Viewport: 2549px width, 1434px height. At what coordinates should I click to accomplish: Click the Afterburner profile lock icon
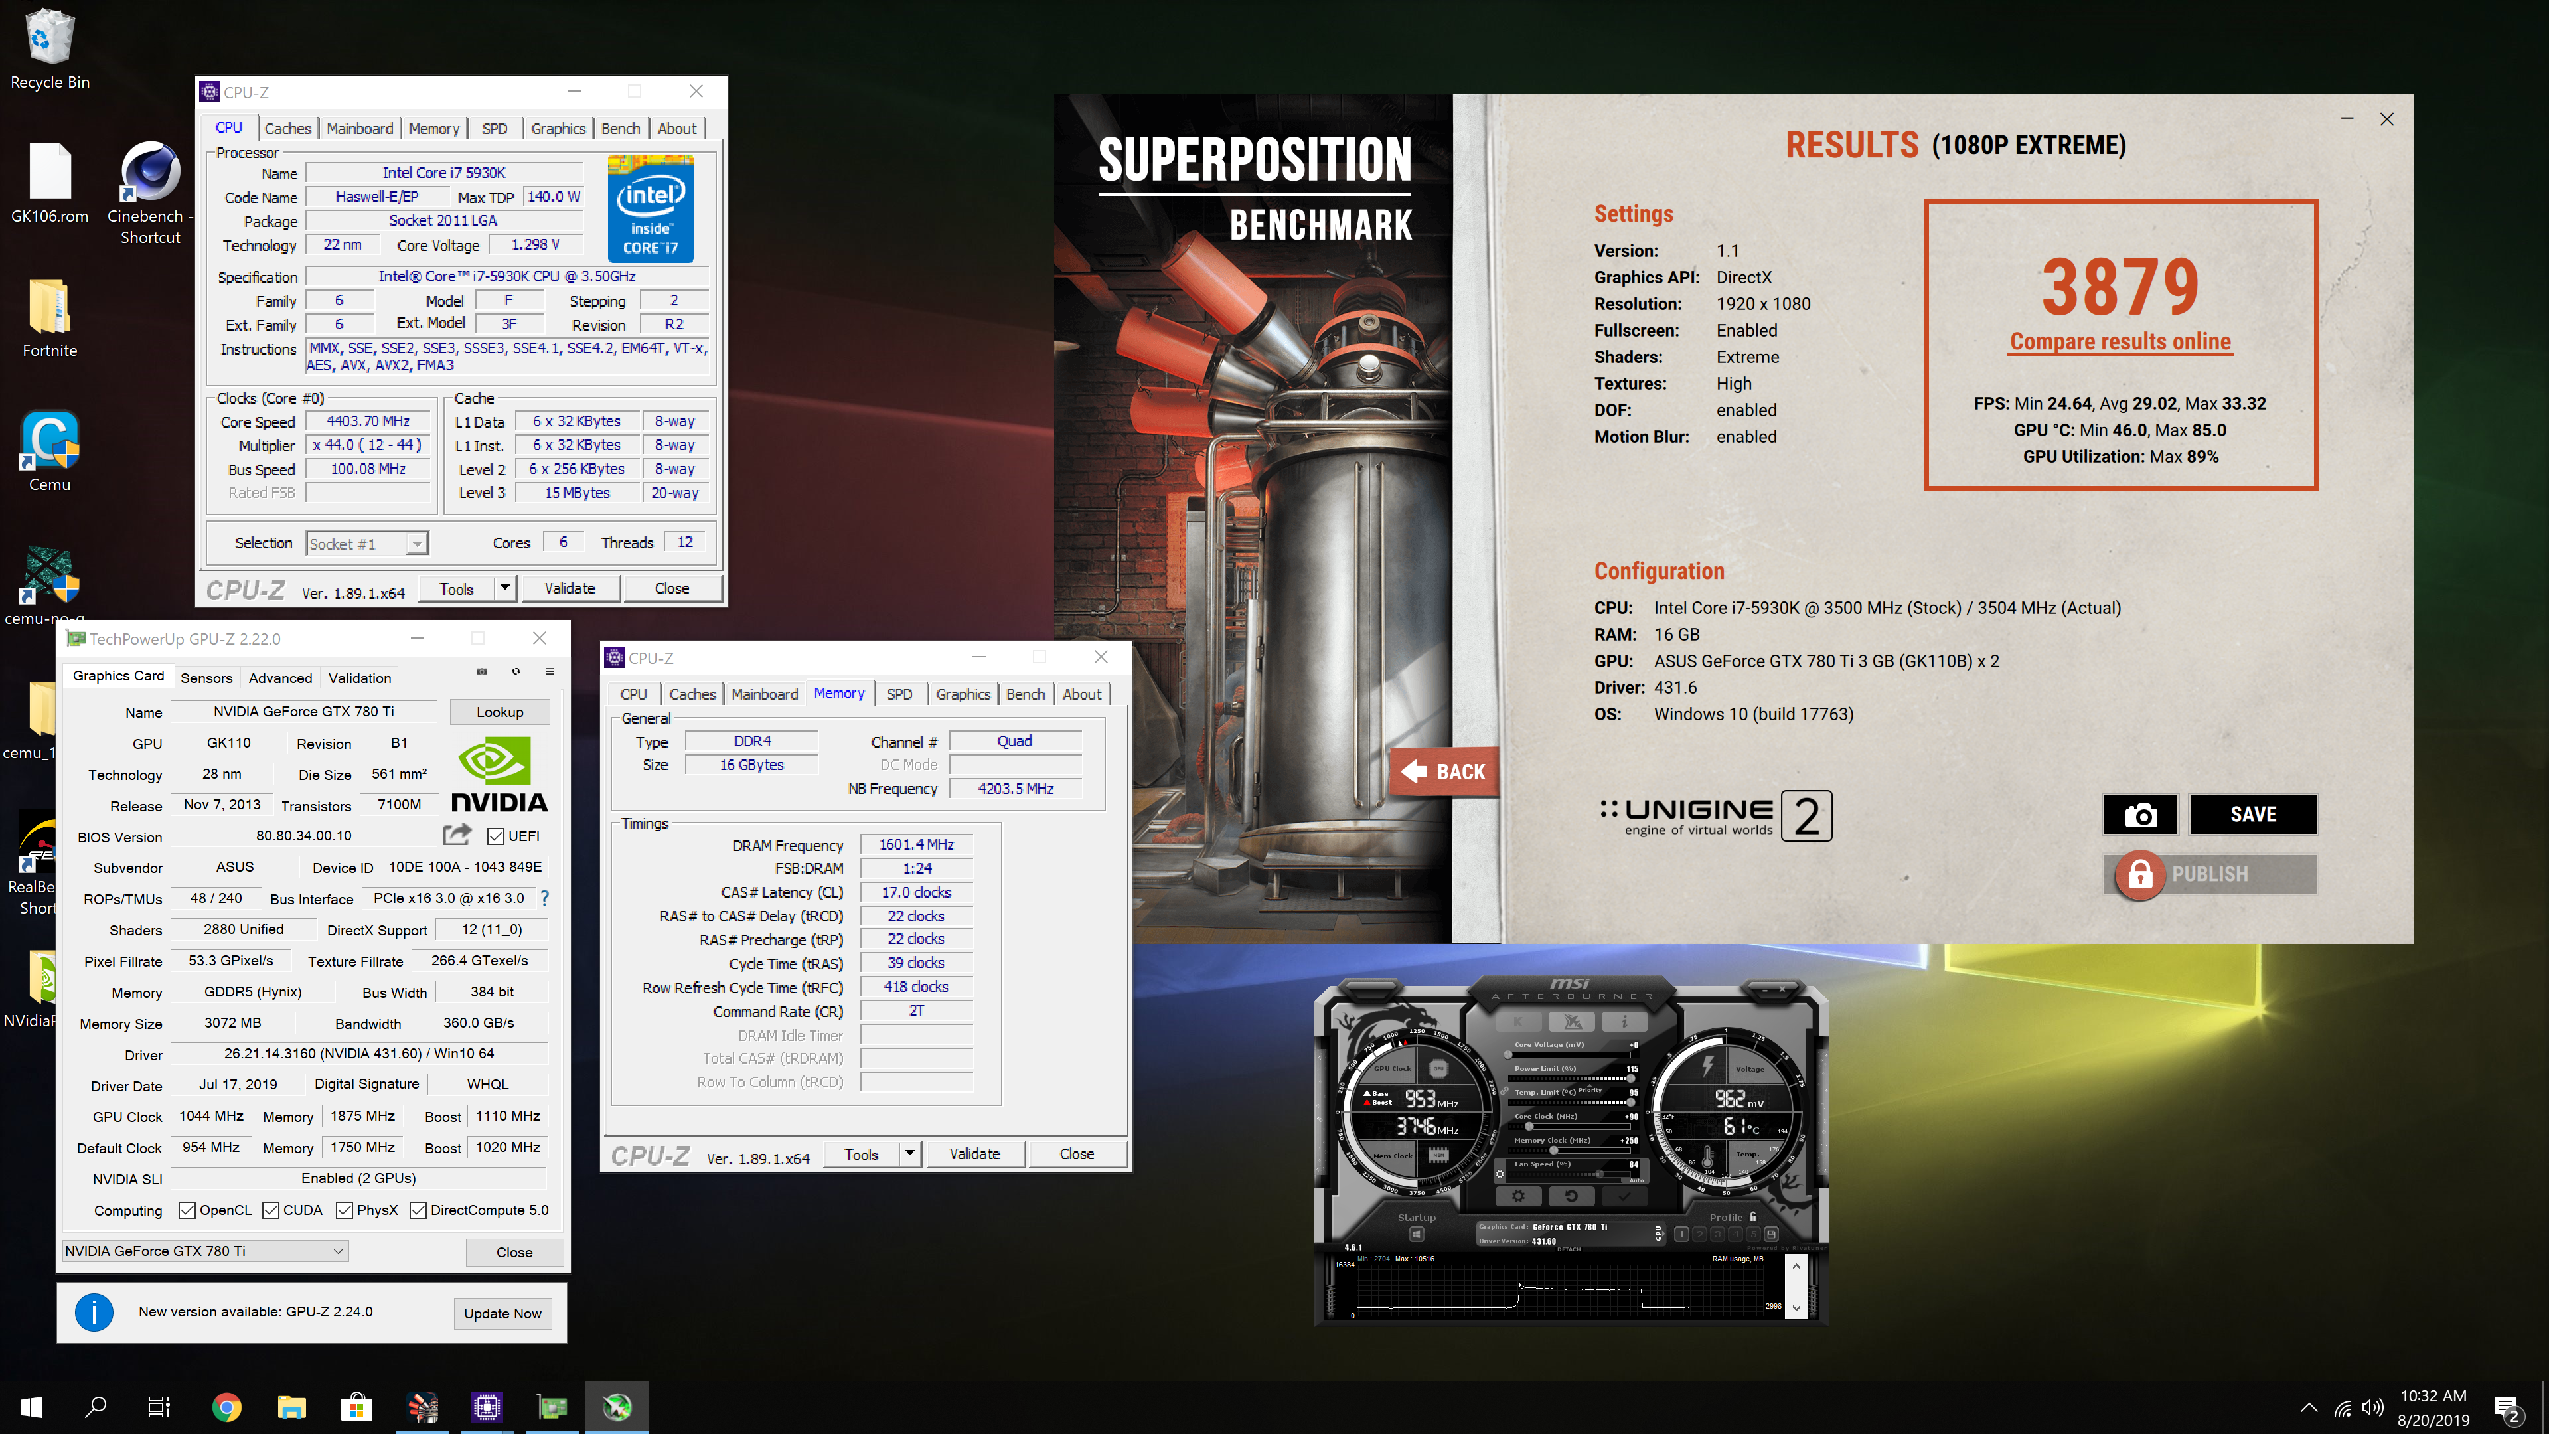click(1753, 1218)
